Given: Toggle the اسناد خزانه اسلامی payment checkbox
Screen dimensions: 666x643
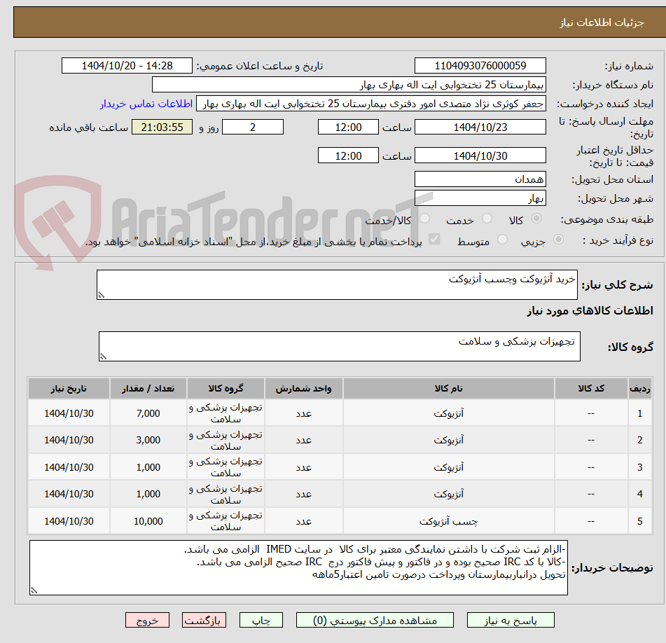Looking at the screenshot, I should 434,240.
